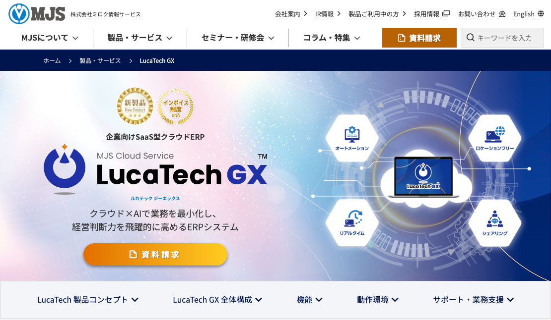Select the リアルタイム hexagon icon
The width and height of the screenshot is (551, 320).
point(352,223)
